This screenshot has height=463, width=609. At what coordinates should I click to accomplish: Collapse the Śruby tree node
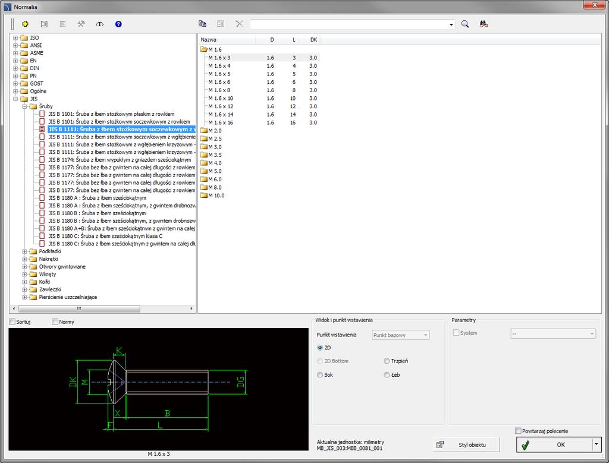coord(24,106)
